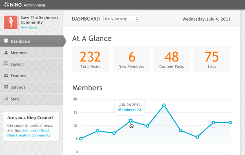The image size is (245, 155).
Task: Click the Features briefcase icon
Action: [x=6, y=76]
